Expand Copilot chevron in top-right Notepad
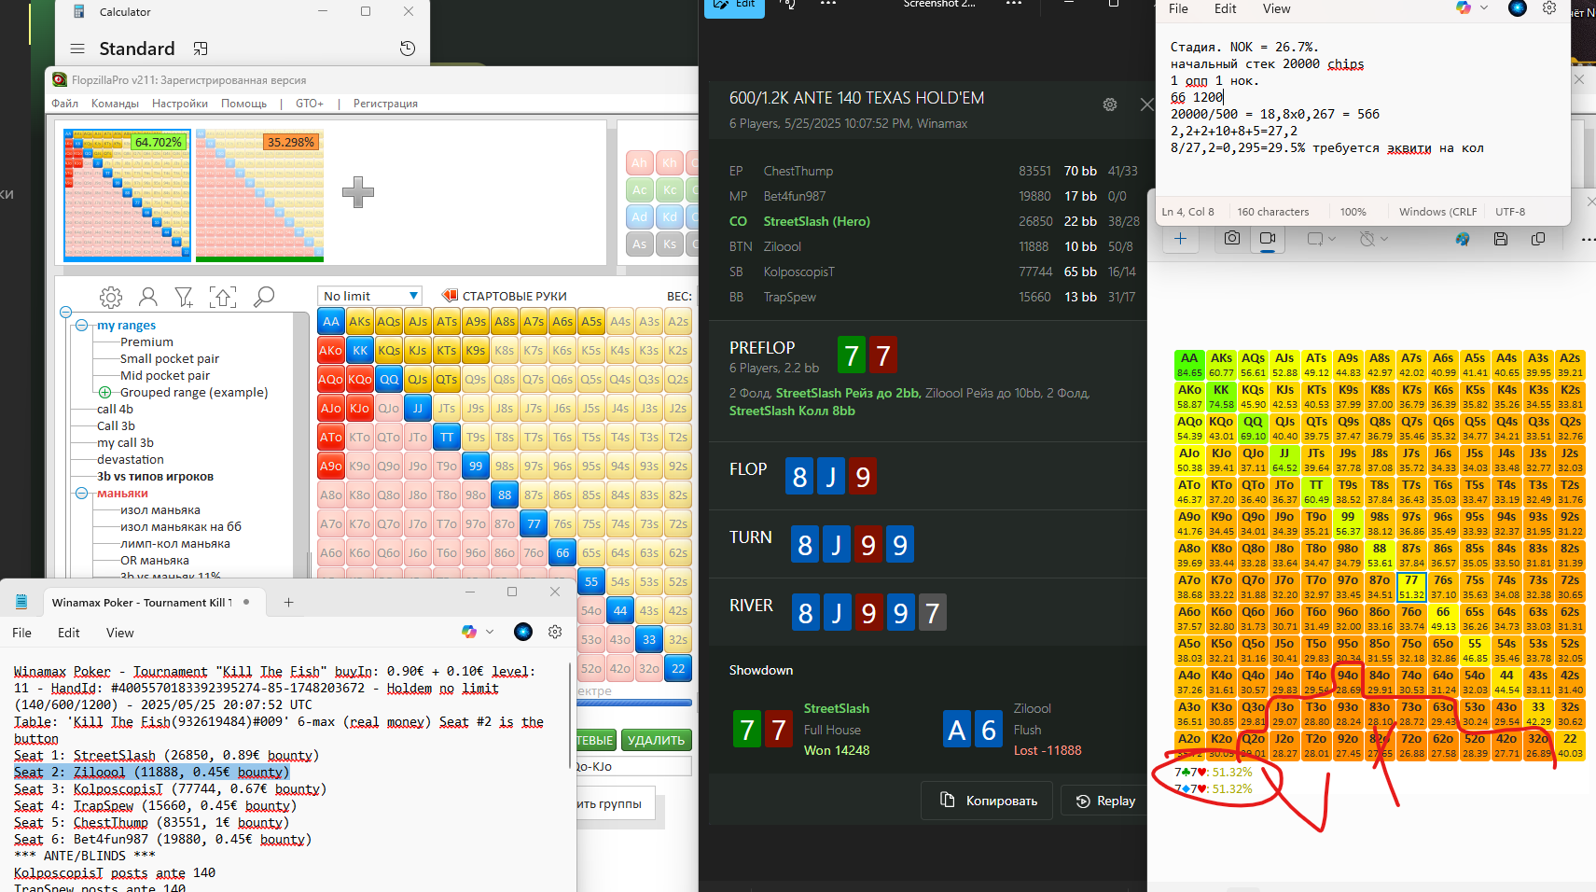 [1484, 8]
